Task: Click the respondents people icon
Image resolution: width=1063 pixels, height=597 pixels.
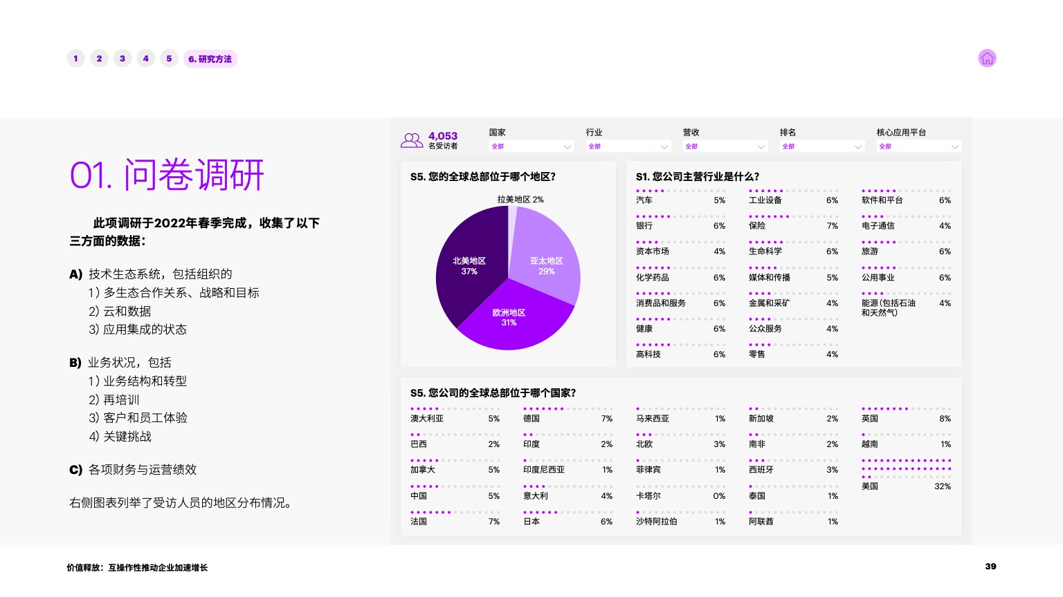Action: click(x=411, y=140)
